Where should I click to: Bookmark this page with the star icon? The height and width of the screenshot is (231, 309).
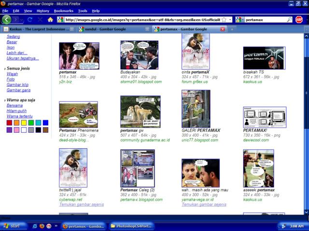224,20
